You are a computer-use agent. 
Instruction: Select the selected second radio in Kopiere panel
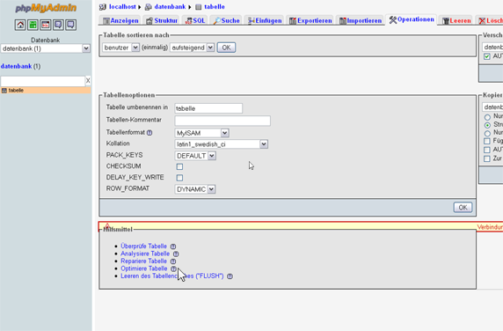click(487, 125)
